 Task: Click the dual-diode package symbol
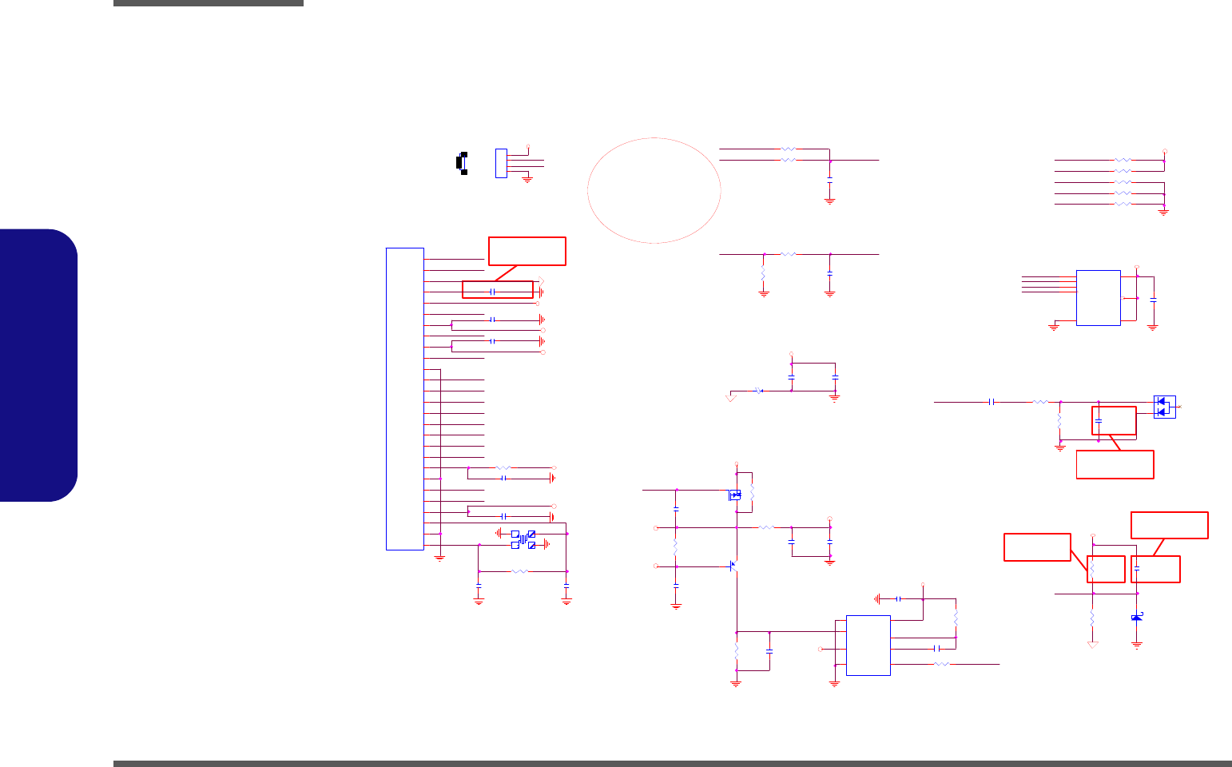1164,407
